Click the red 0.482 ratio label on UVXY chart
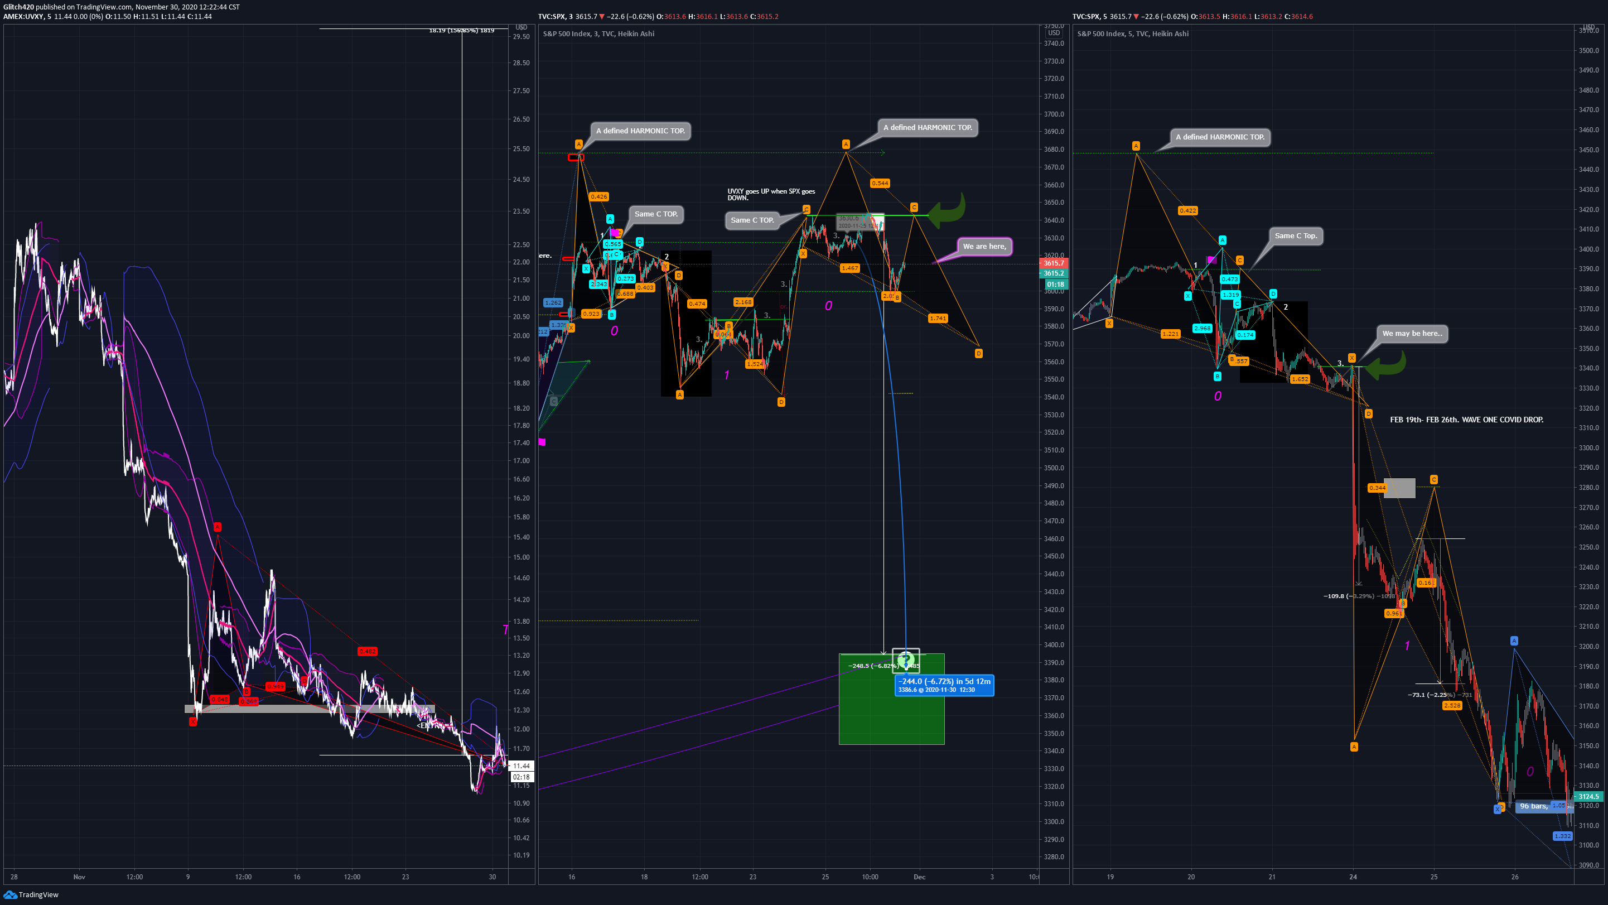 [x=367, y=652]
